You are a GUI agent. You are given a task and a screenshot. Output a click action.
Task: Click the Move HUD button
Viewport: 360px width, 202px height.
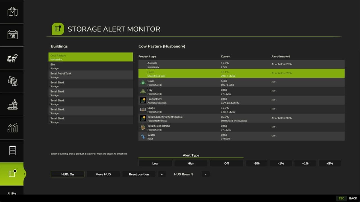coord(103,174)
